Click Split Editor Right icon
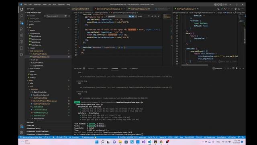Viewport: 257px width, 145px height. click(x=239, y=9)
